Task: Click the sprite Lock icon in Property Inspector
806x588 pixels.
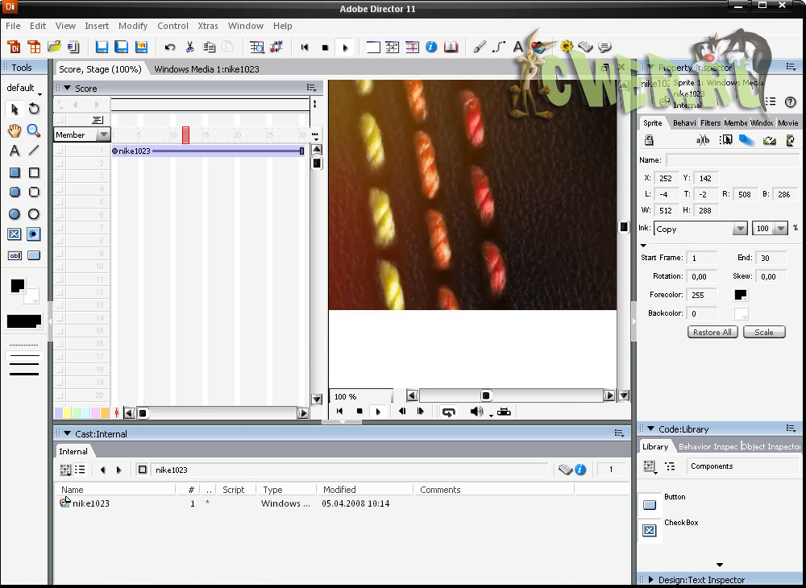Action: 650,140
